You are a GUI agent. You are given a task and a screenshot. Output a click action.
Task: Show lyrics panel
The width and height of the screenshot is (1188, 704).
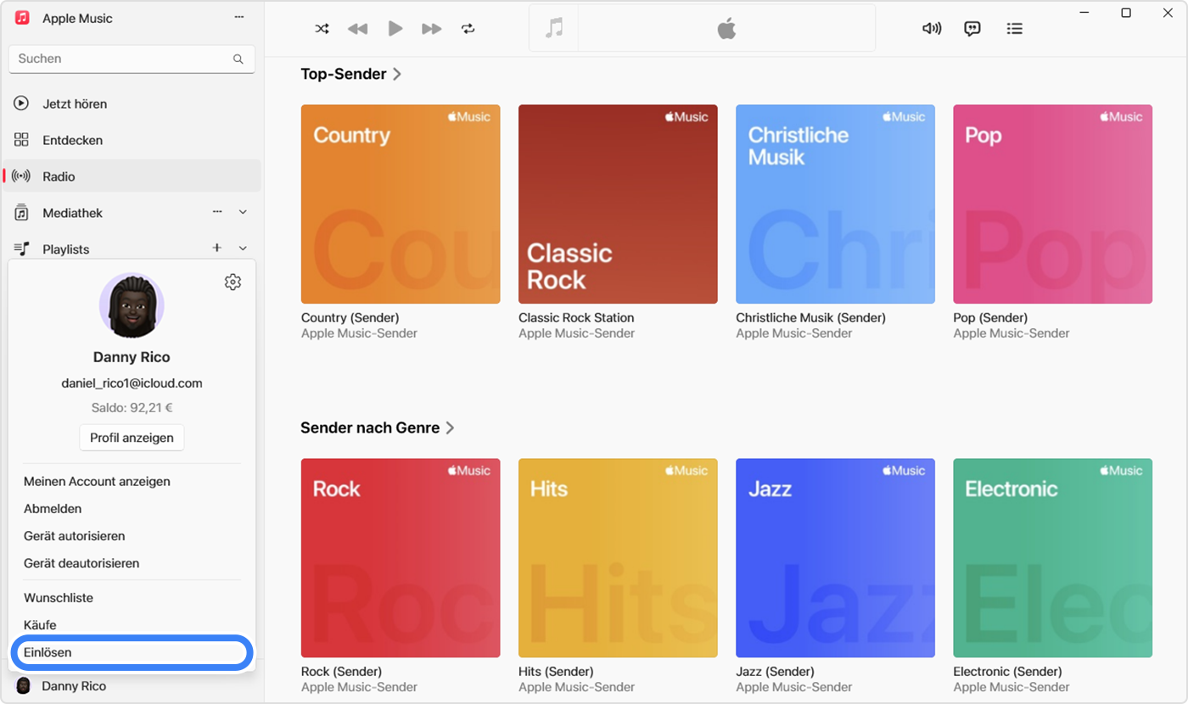coord(972,28)
